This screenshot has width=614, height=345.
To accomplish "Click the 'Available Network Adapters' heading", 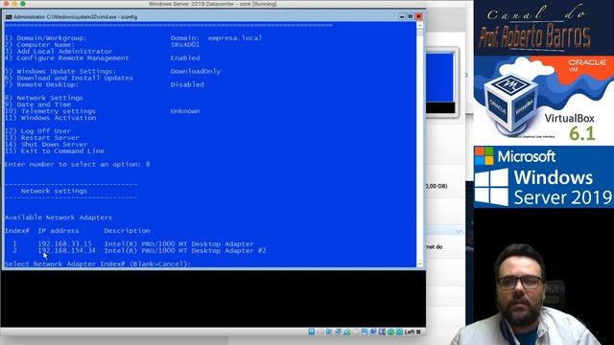I will [x=59, y=218].
